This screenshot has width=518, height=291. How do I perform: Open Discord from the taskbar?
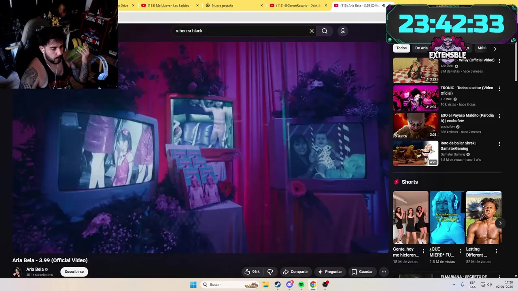point(289,285)
